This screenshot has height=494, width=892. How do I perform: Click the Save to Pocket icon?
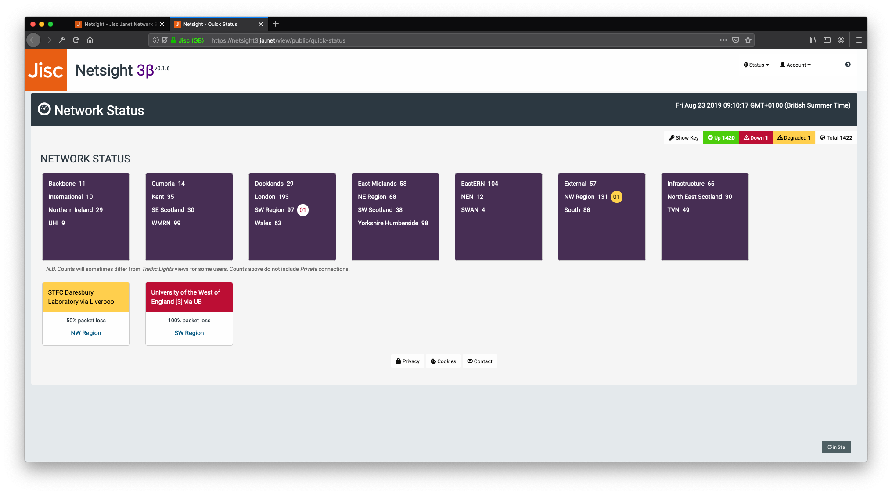pos(736,40)
